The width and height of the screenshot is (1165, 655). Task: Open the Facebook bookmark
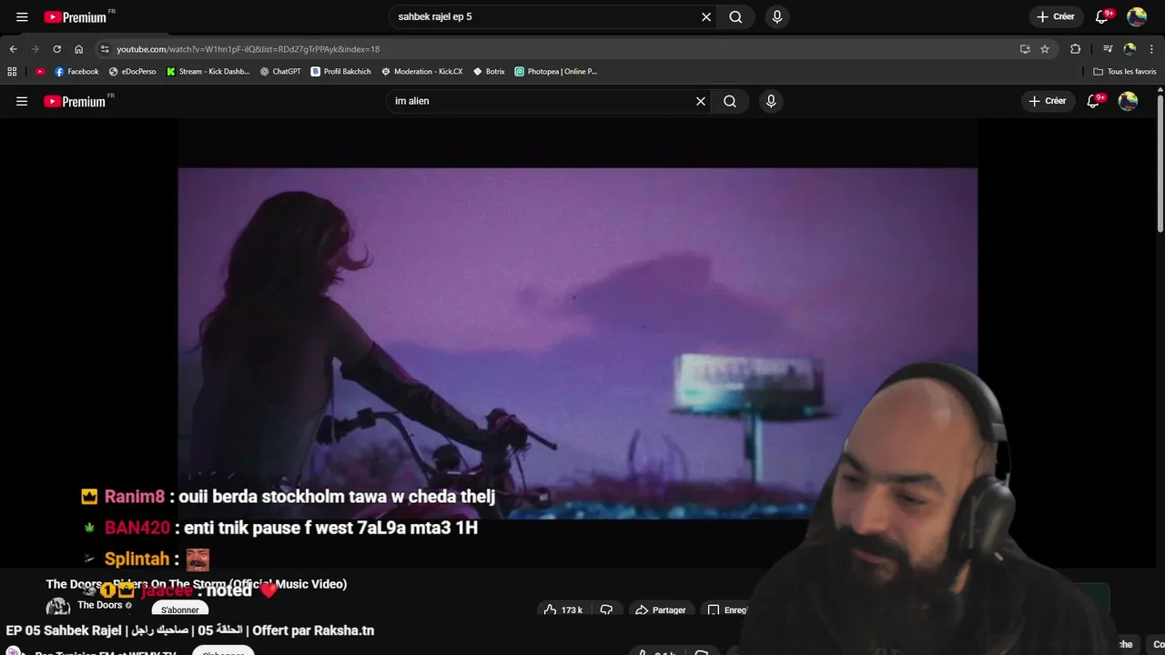point(76,71)
